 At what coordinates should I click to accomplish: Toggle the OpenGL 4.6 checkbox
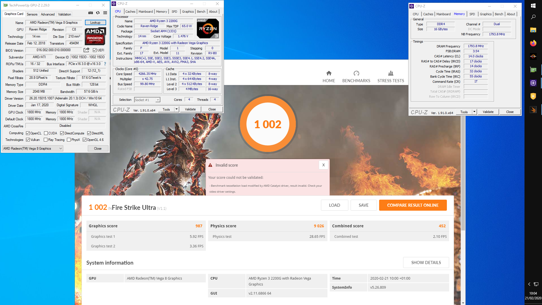84,140
